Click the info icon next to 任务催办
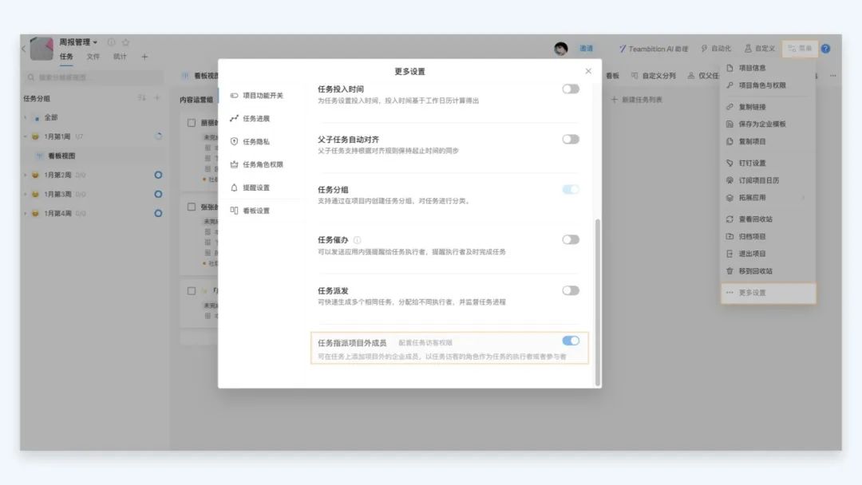The width and height of the screenshot is (862, 485). 358,240
